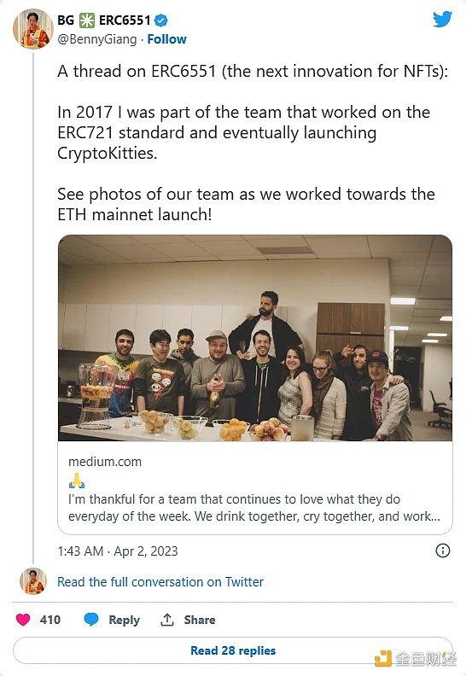The height and width of the screenshot is (676, 466).
Task: Open BG's profile avatar at top
Action: pyautogui.click(x=33, y=28)
